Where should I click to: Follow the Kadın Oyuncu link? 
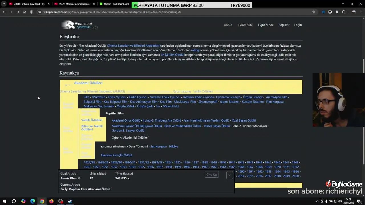138,97
